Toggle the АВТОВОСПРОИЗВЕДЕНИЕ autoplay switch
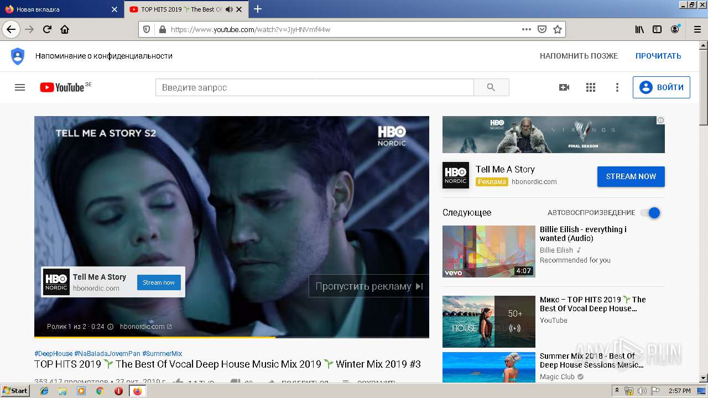The width and height of the screenshot is (708, 398). coord(650,213)
